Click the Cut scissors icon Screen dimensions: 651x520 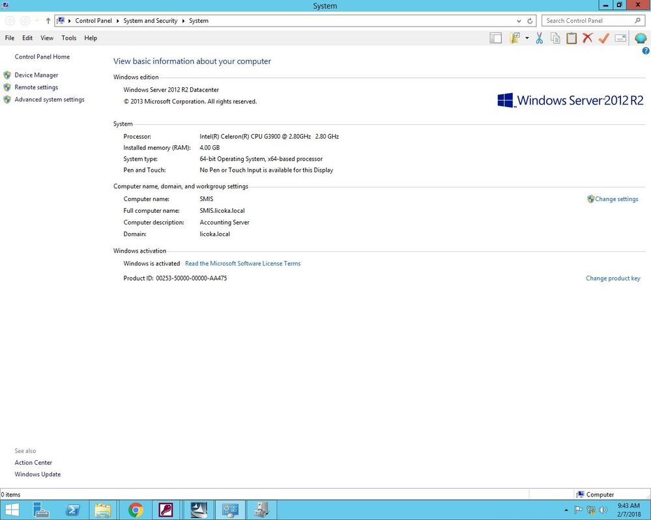click(x=540, y=38)
